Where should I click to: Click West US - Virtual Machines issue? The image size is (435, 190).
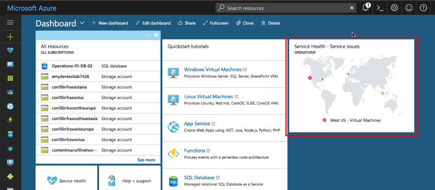(x=352, y=120)
